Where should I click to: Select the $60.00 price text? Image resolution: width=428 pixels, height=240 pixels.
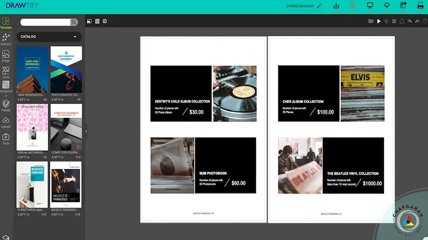(238, 183)
